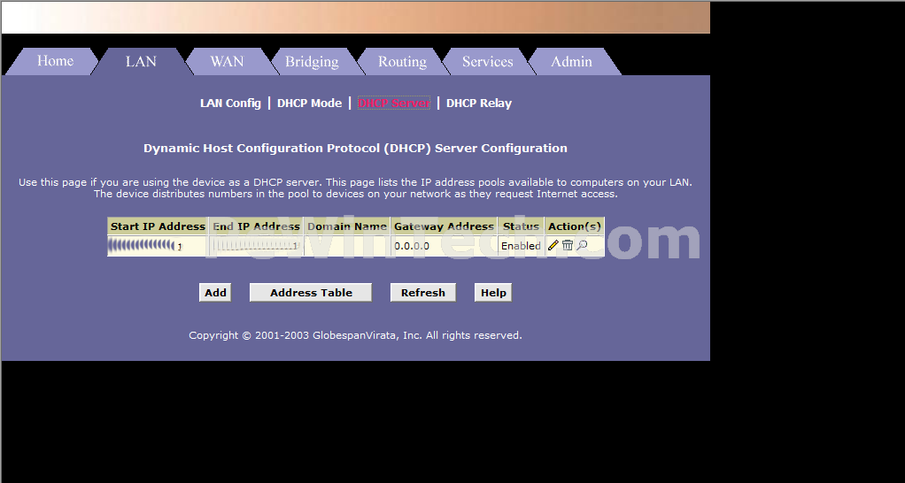
Task: Open the Home tab
Action: point(55,61)
